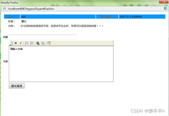Click the Mozilla Firefox window title
169x116 pixels.
(10, 3)
